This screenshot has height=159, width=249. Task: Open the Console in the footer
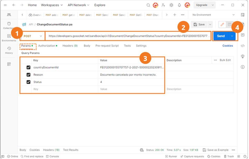click(53, 157)
